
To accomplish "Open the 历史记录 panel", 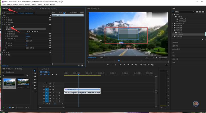I will (175, 59).
